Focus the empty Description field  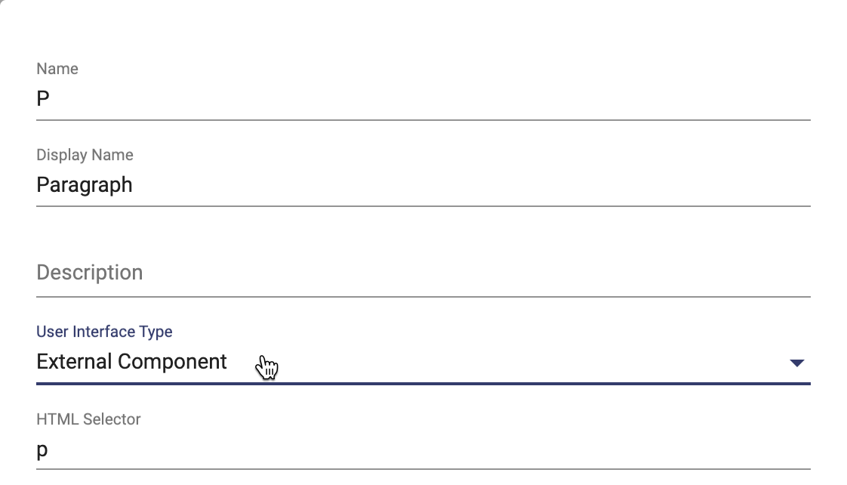[x=423, y=273]
